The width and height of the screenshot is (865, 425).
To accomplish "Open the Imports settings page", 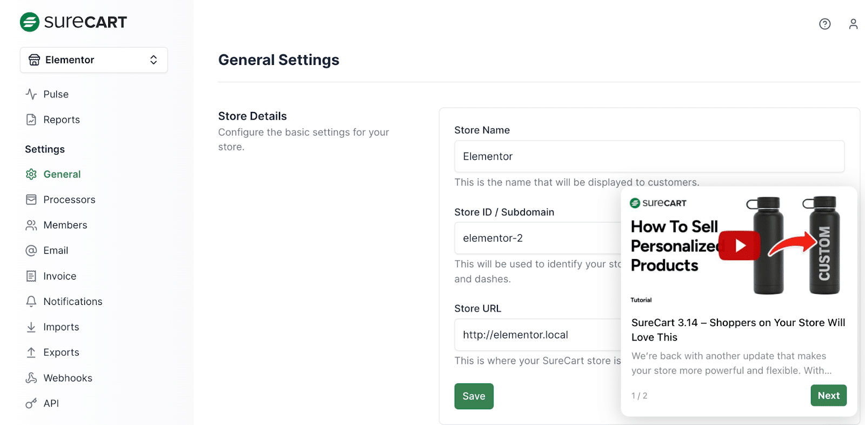I will [61, 327].
